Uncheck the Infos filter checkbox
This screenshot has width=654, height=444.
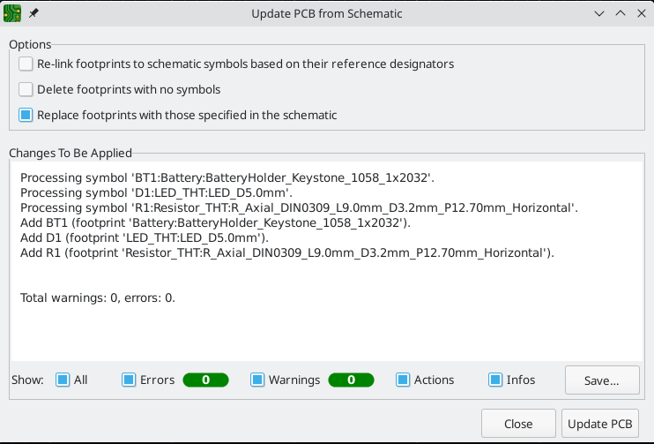[495, 380]
